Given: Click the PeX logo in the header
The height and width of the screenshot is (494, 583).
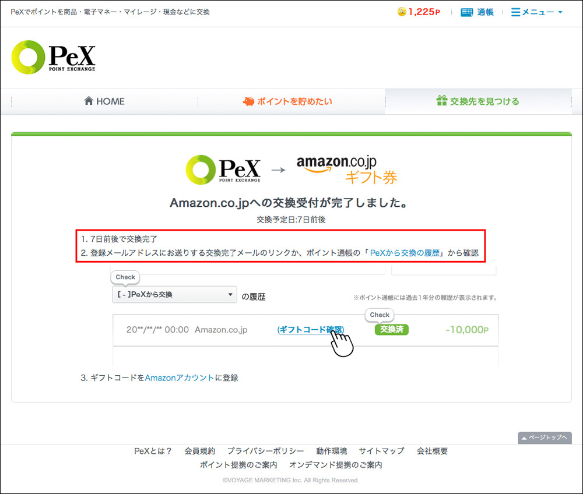Looking at the screenshot, I should [x=54, y=57].
